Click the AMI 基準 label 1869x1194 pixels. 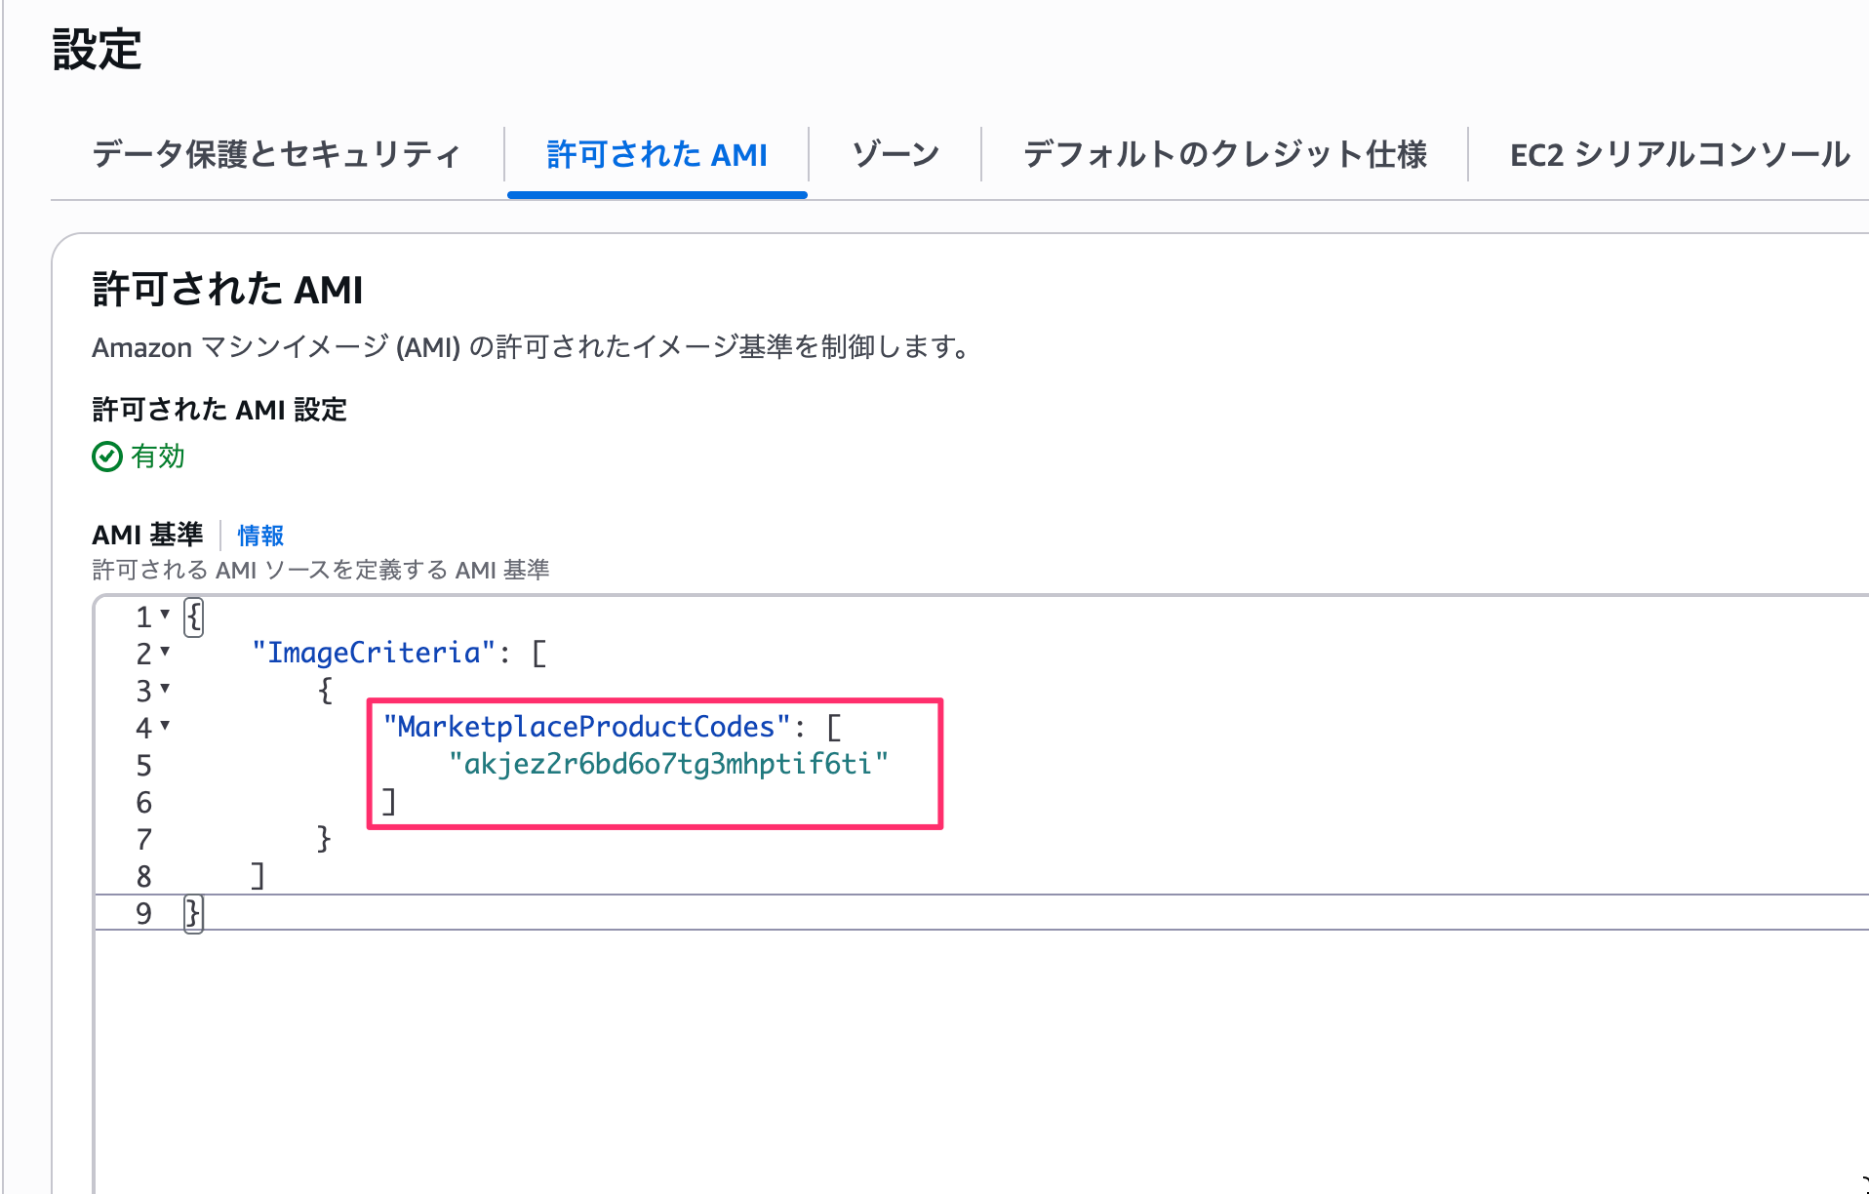[147, 535]
